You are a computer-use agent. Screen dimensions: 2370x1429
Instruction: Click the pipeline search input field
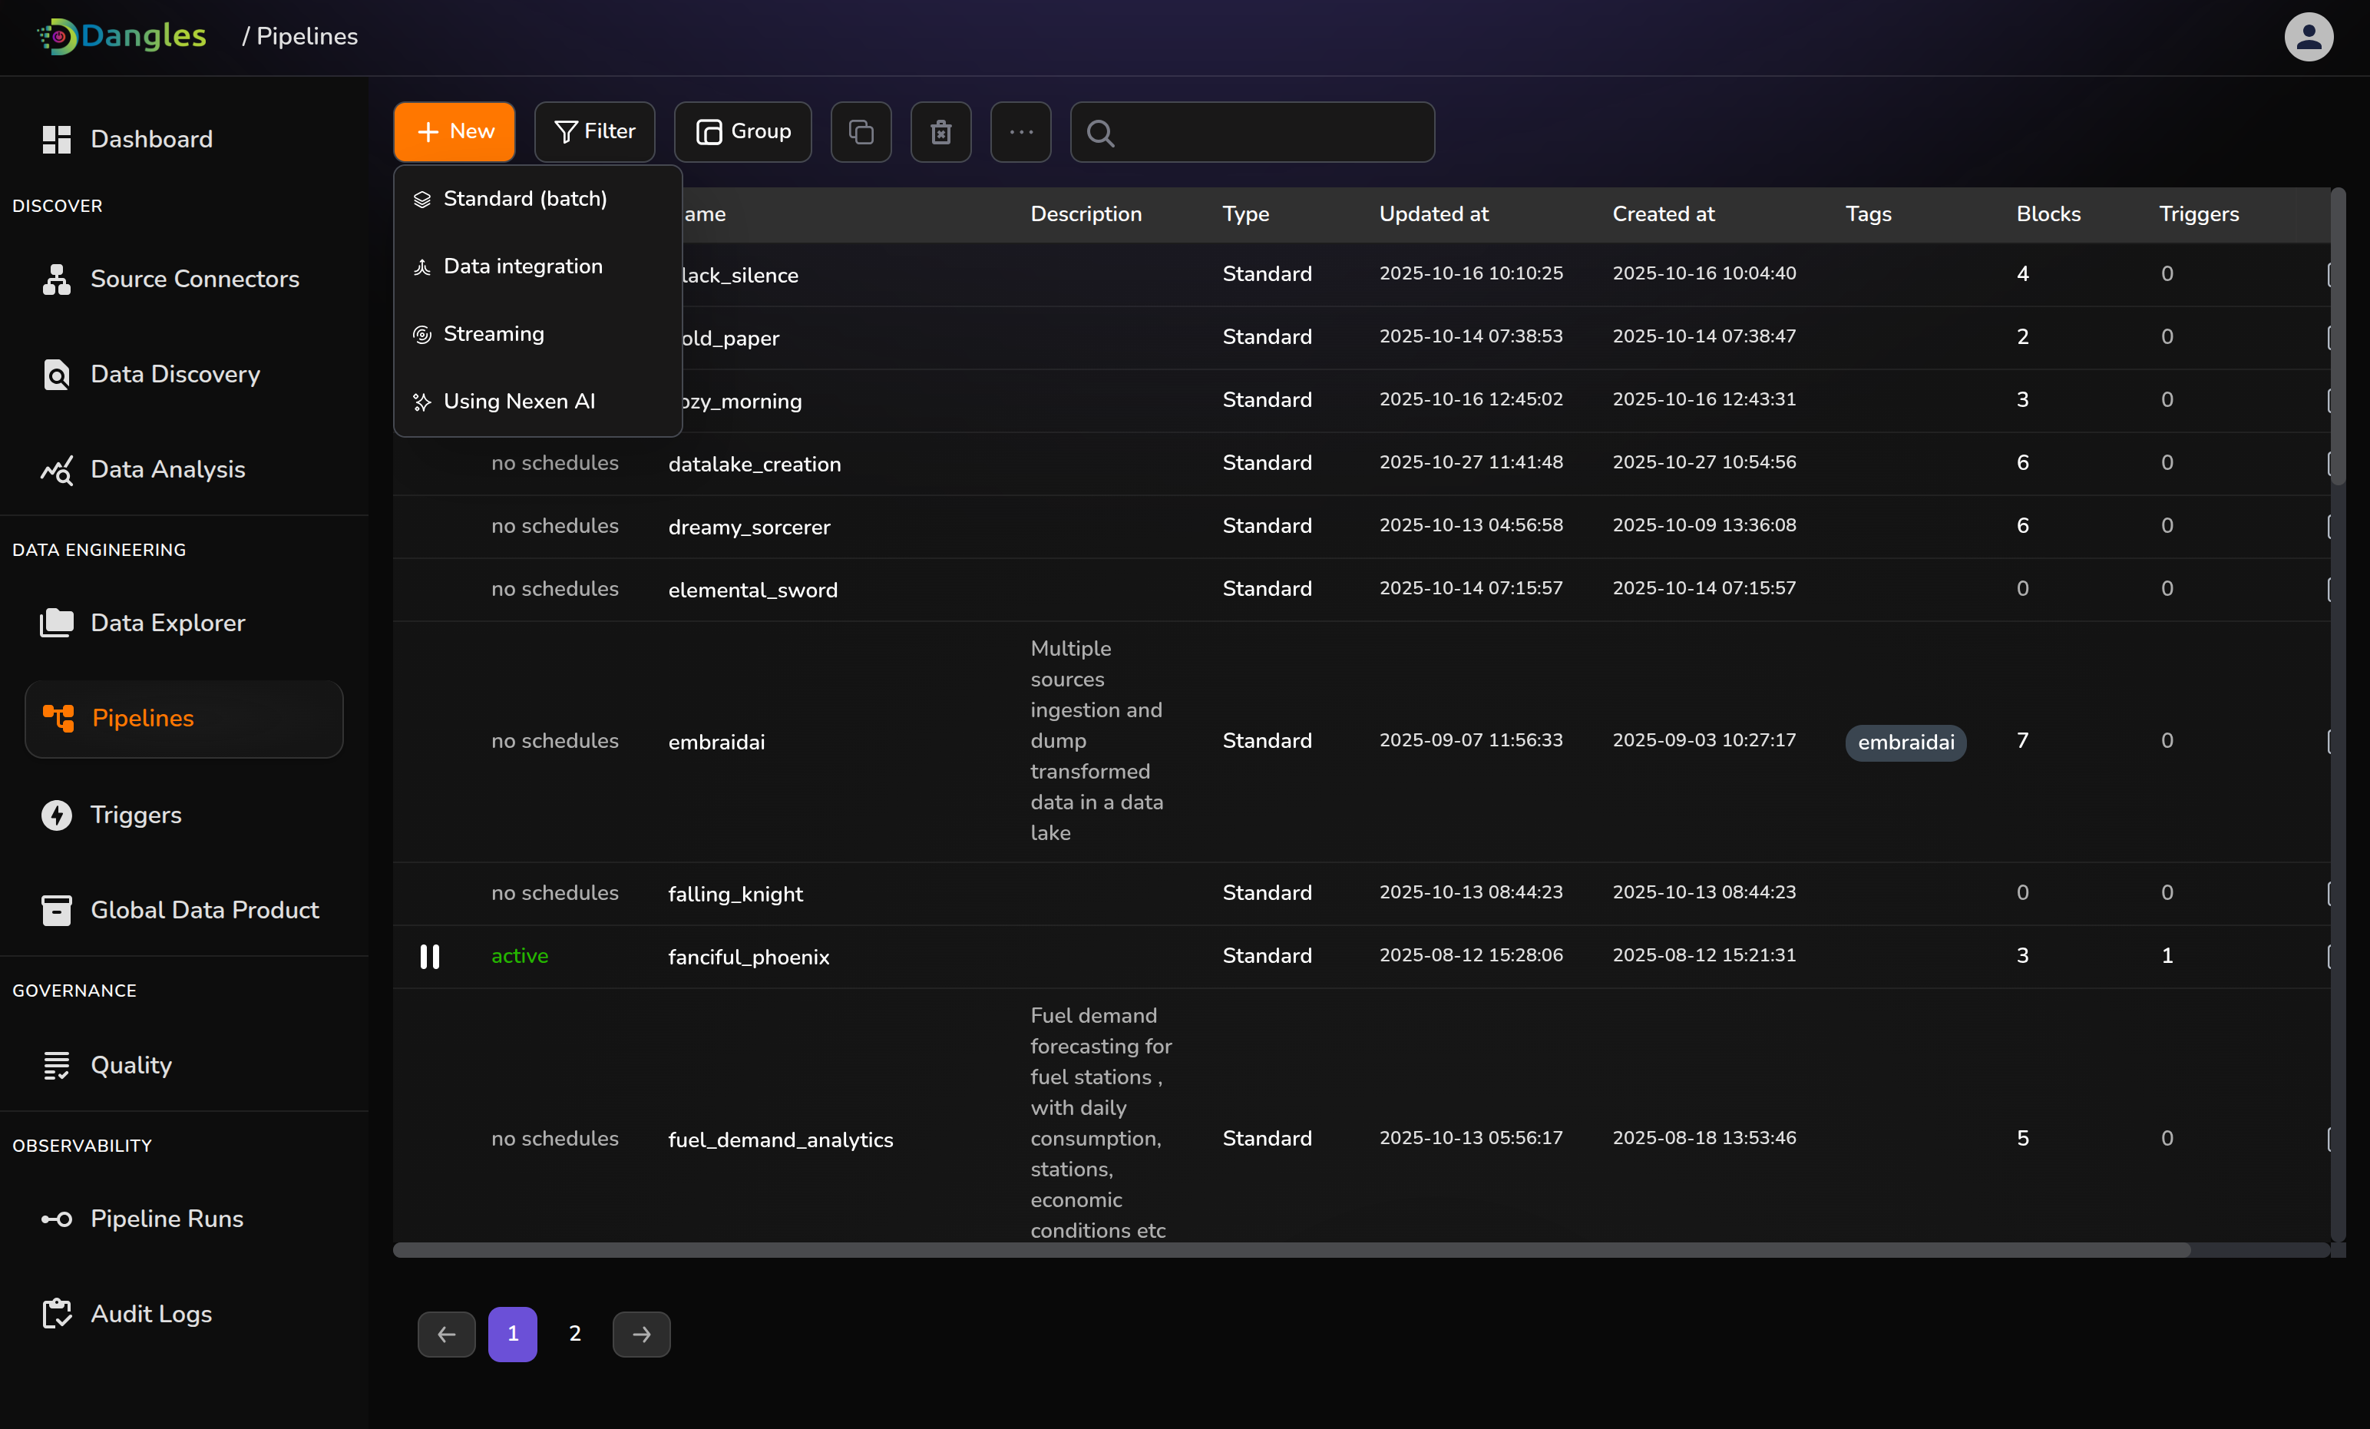1270,132
